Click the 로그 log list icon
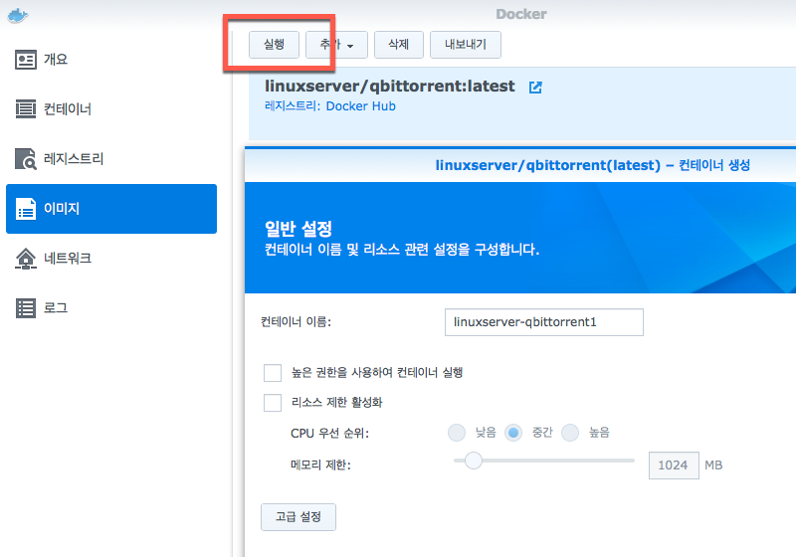The image size is (796, 557). click(26, 308)
